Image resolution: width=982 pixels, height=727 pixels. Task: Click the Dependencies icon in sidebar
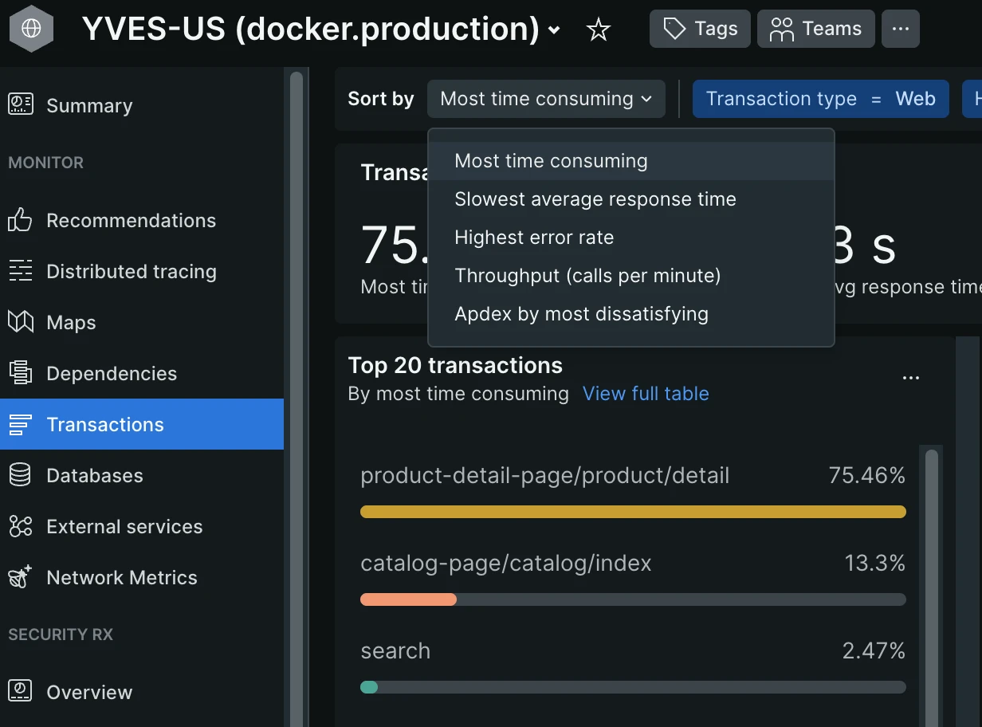(20, 373)
